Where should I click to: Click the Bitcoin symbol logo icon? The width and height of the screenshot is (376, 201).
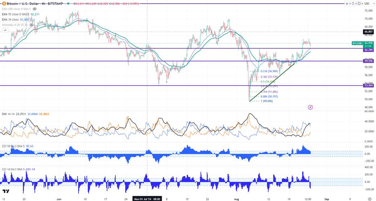click(4, 3)
